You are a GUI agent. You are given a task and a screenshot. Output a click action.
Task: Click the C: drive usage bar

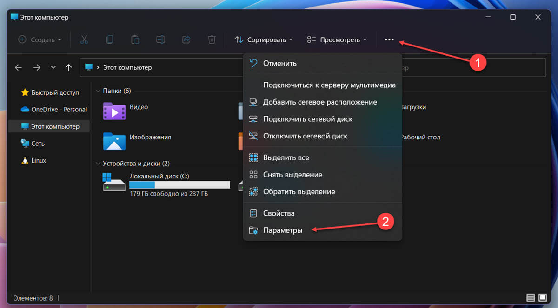click(x=179, y=185)
